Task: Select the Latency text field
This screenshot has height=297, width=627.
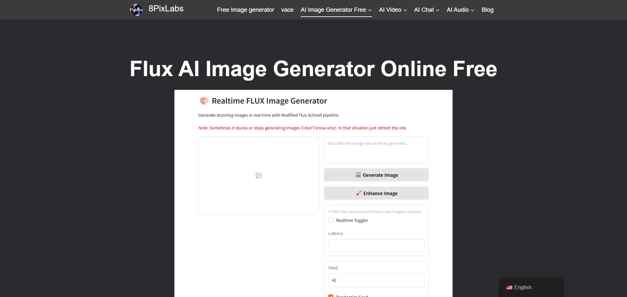Action: coord(376,246)
